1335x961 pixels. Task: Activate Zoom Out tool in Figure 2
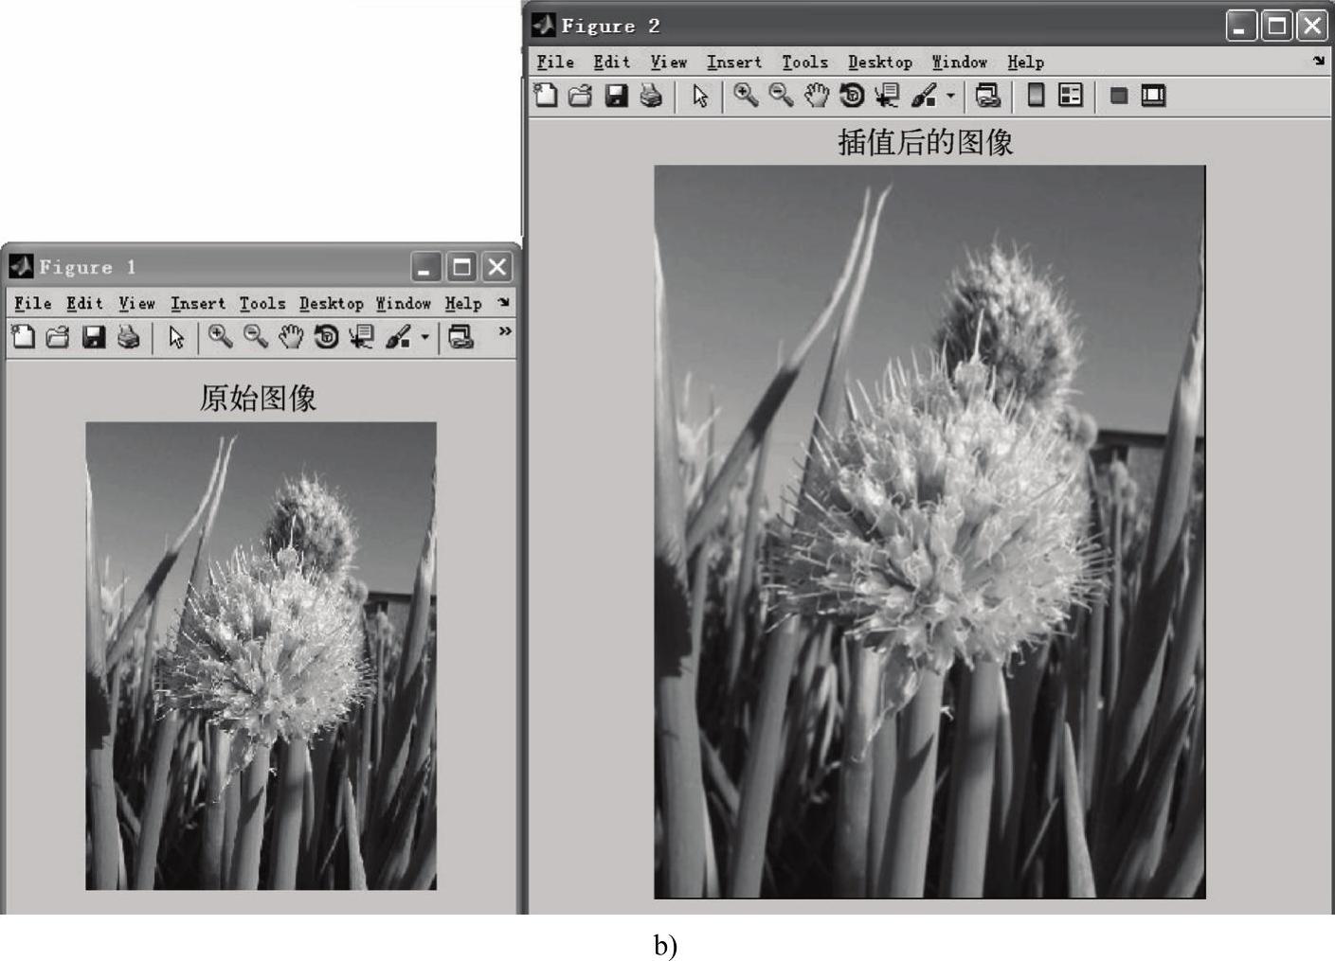(x=781, y=95)
